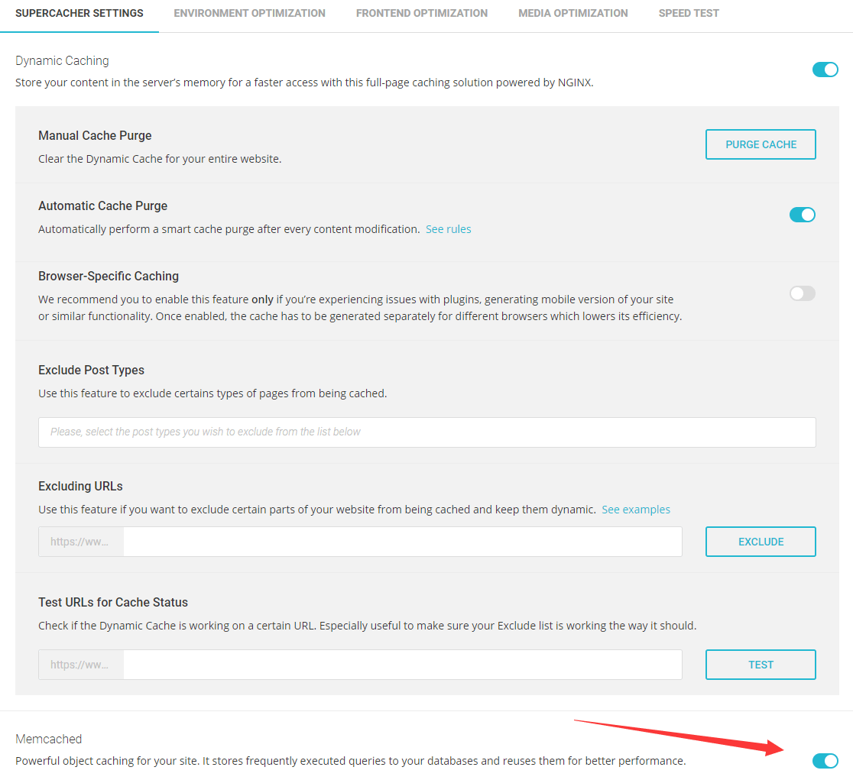Screen dimensions: 853x780
Task: Click the EXCLUDE button for URLs
Action: [760, 542]
